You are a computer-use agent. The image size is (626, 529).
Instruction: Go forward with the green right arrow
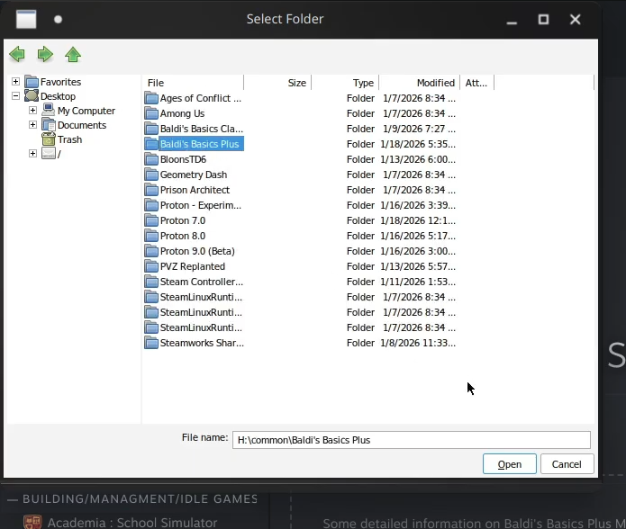(45, 54)
